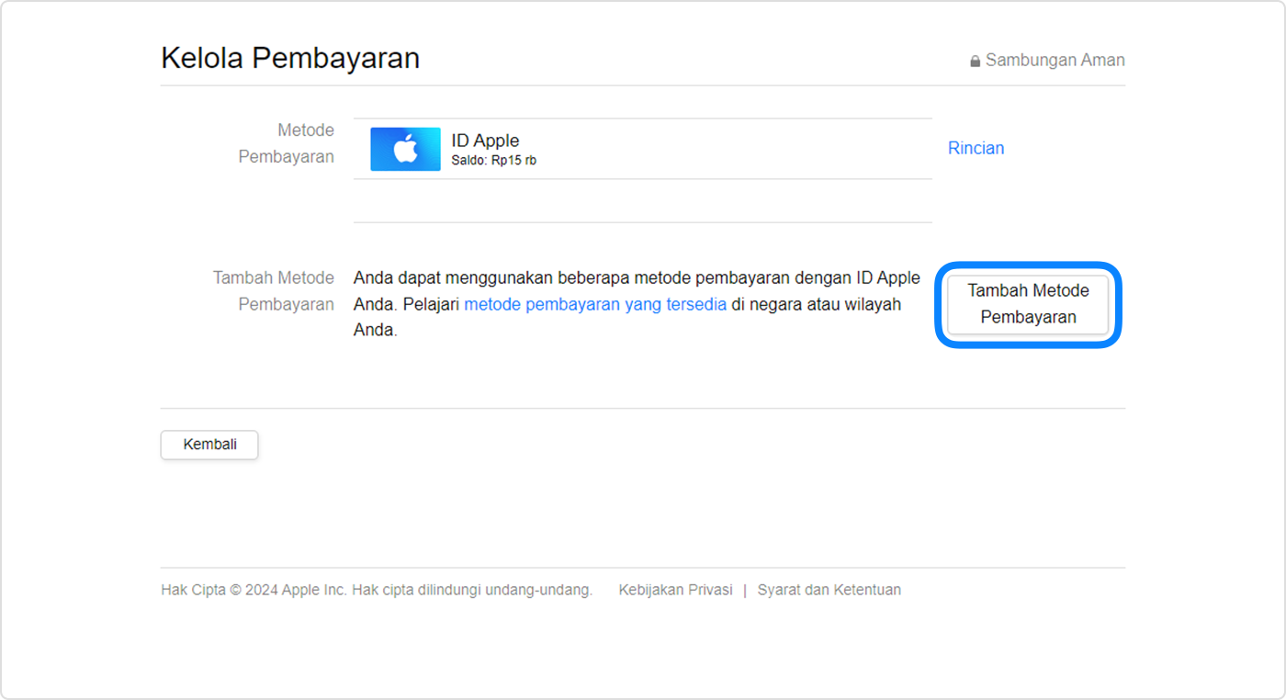The height and width of the screenshot is (700, 1286).
Task: Click the Hak Cipta 2024 Apple Inc. text
Action: (x=377, y=590)
